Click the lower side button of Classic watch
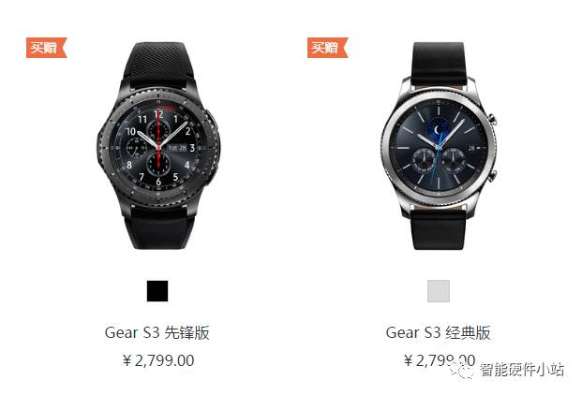582x395 pixels. pyautogui.click(x=492, y=176)
